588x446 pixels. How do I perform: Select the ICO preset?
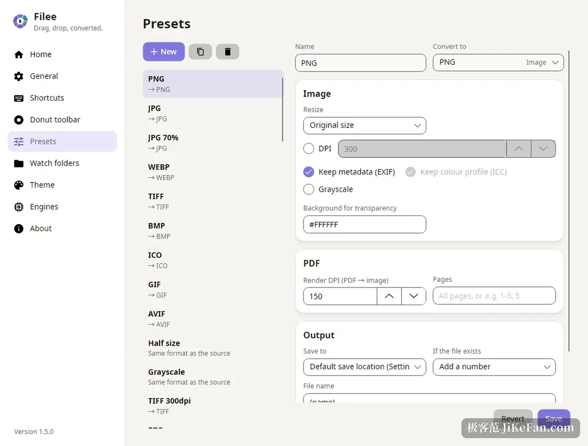(213, 261)
